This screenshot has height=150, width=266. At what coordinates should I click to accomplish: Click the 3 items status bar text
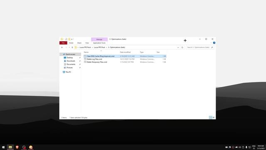tap(64, 117)
